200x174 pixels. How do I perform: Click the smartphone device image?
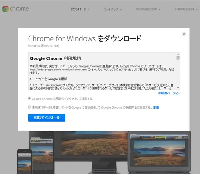24,162
